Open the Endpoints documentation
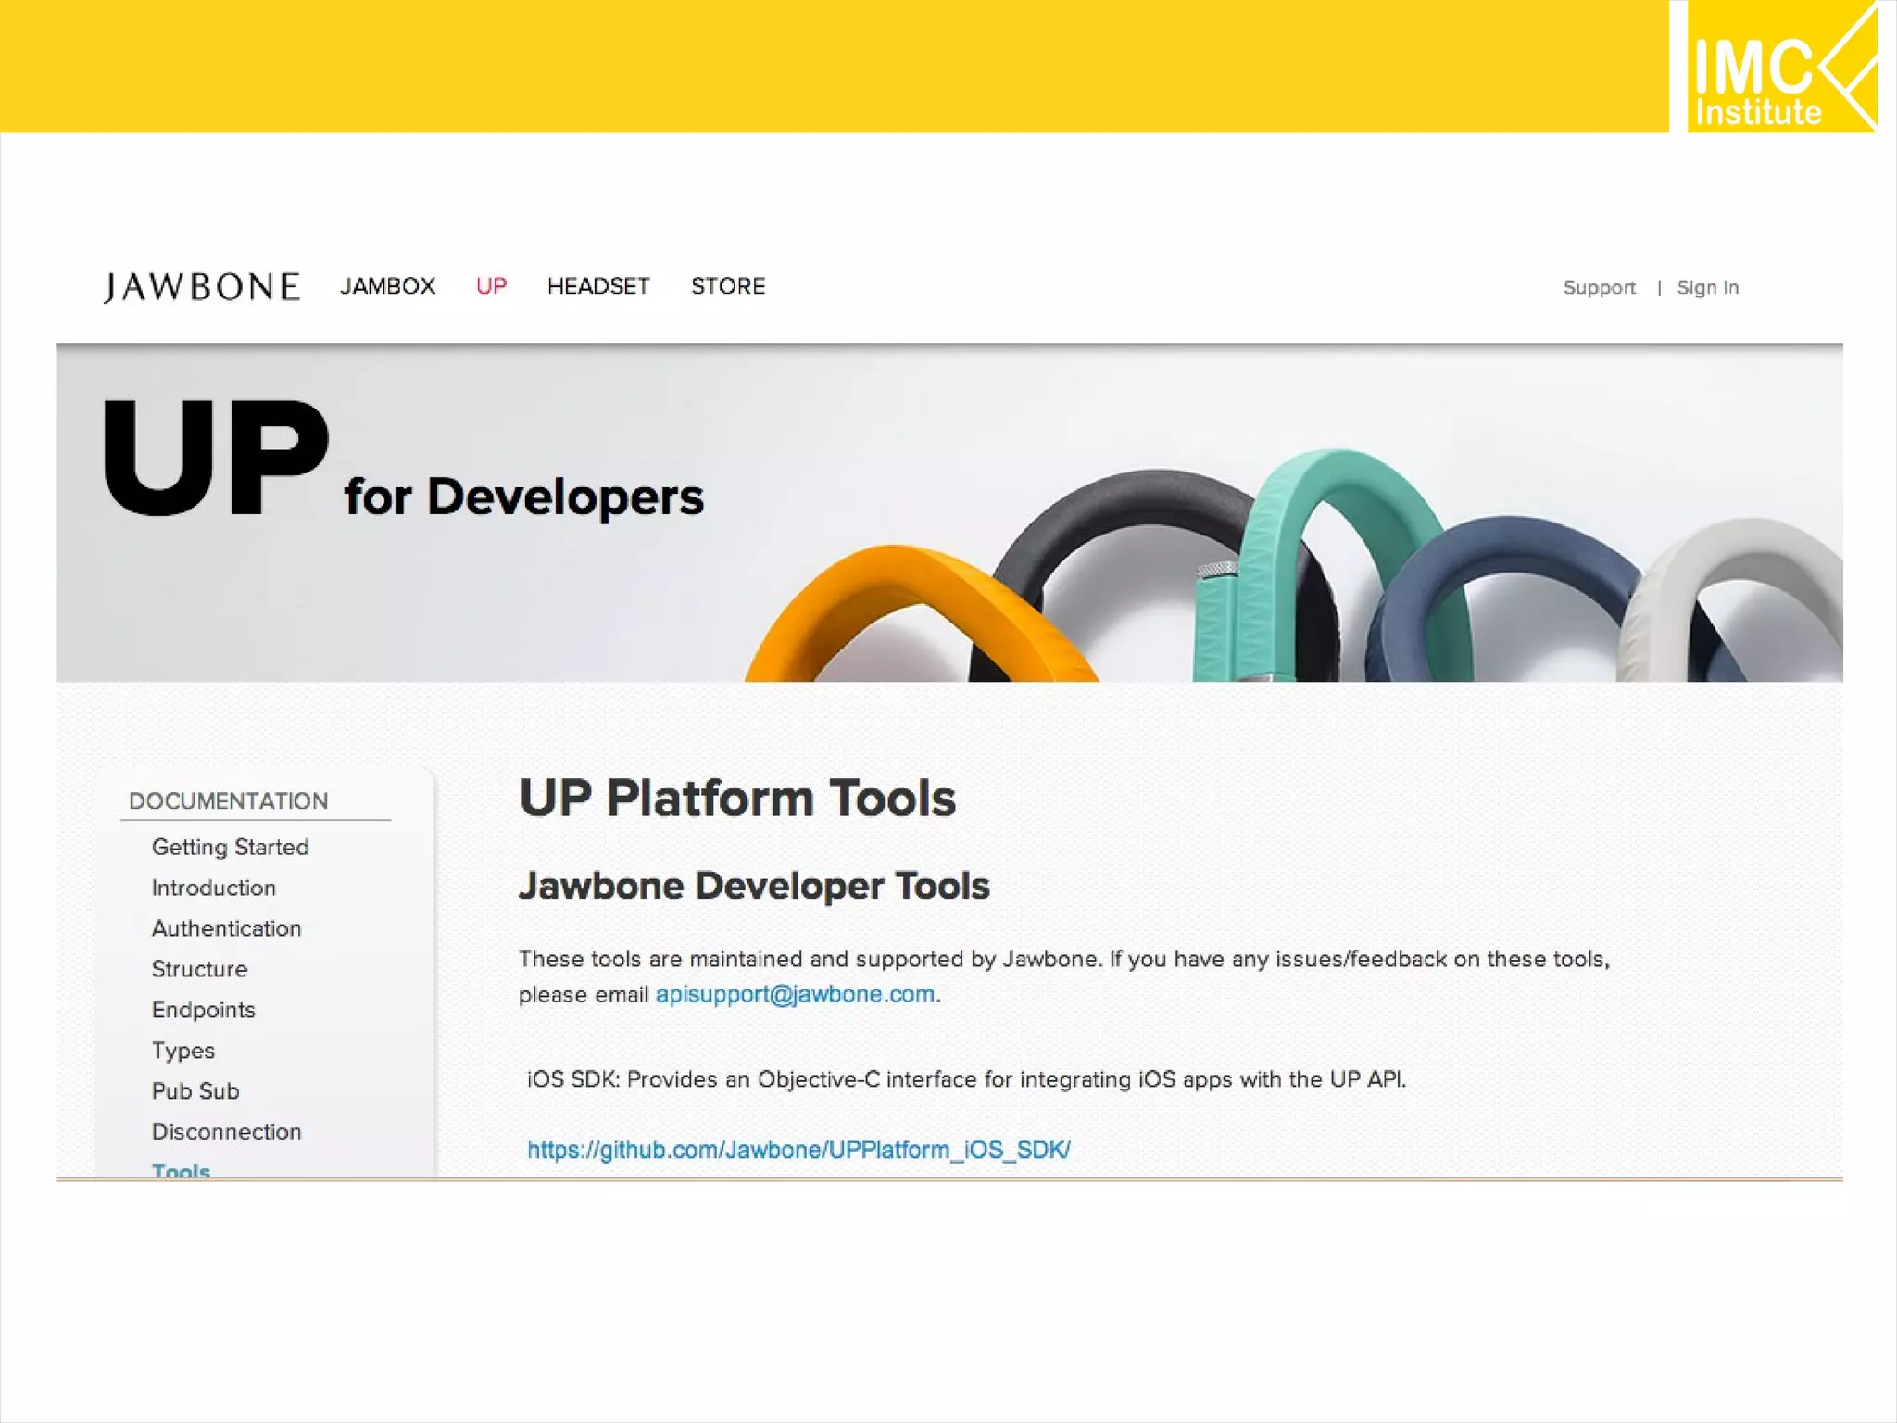 pos(203,1010)
